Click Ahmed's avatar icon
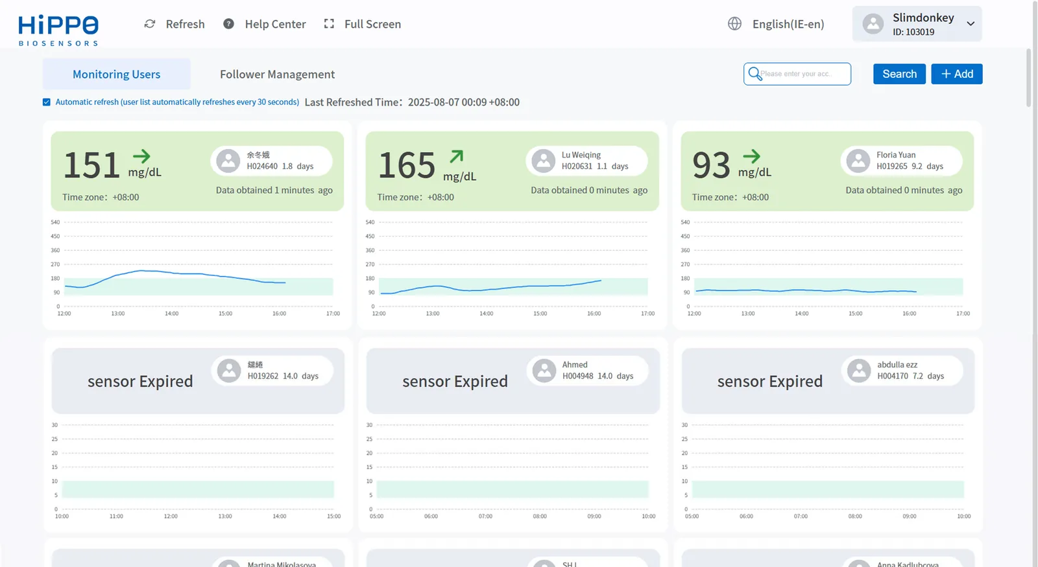 click(x=544, y=371)
